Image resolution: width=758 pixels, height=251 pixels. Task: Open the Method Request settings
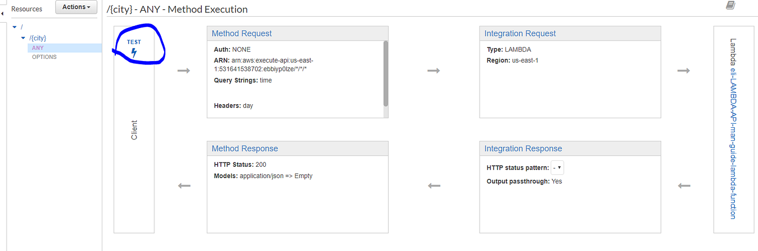click(241, 33)
